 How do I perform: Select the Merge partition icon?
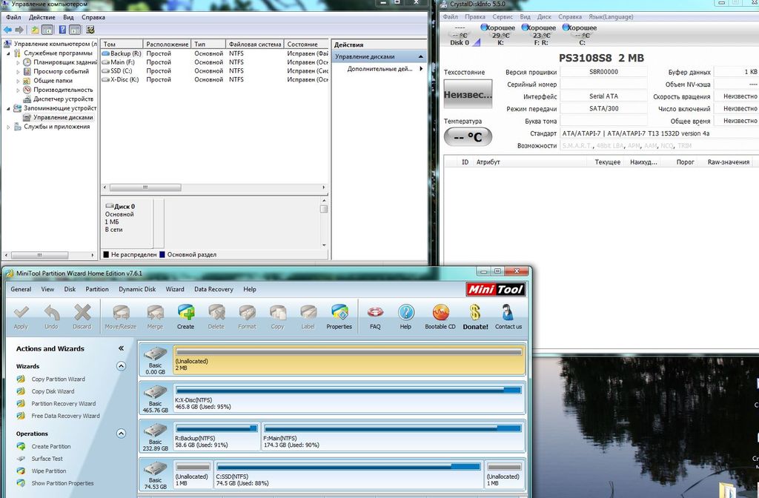pyautogui.click(x=155, y=313)
